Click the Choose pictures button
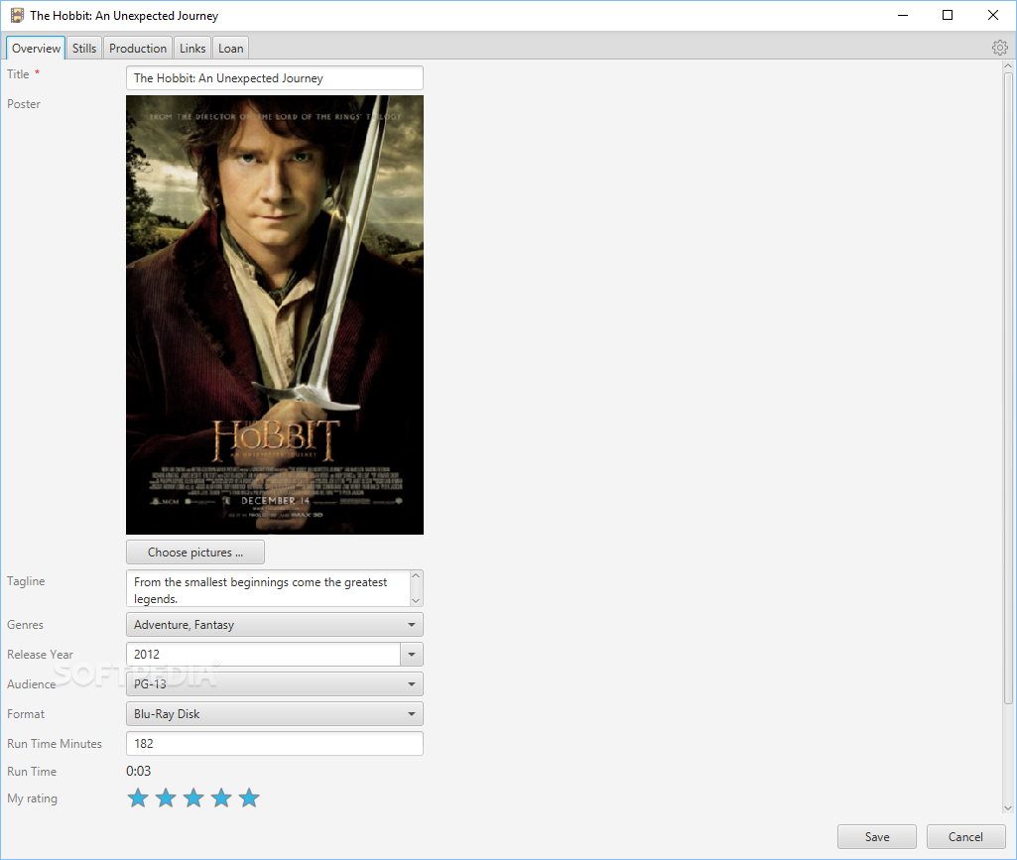Screen dimensions: 1017x860 195,552
